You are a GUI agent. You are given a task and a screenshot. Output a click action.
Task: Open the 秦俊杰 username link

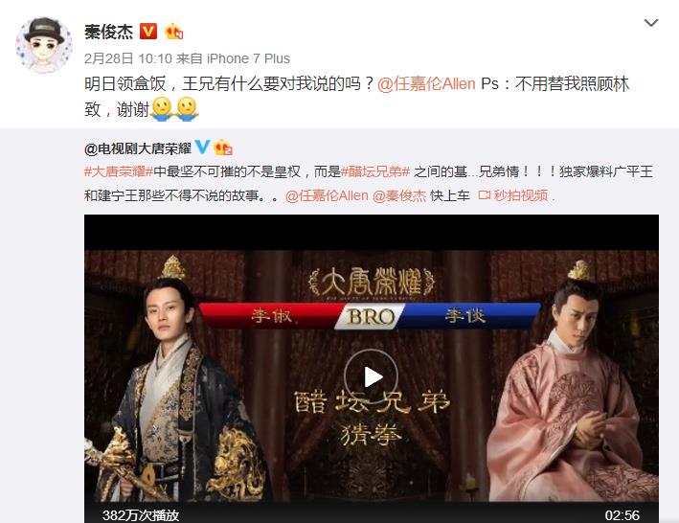pyautogui.click(x=108, y=32)
